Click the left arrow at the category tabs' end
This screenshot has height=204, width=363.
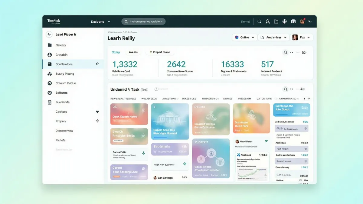[x=304, y=99]
